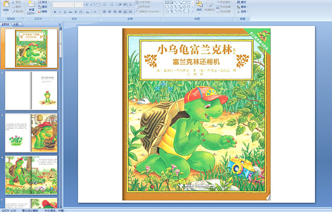Open the Layout (版式) dropdown

click(44, 2)
